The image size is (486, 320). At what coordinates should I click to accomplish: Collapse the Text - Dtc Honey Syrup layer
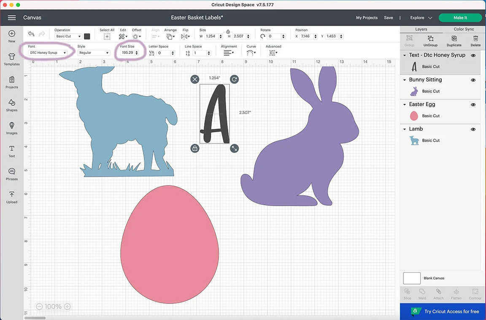(405, 55)
